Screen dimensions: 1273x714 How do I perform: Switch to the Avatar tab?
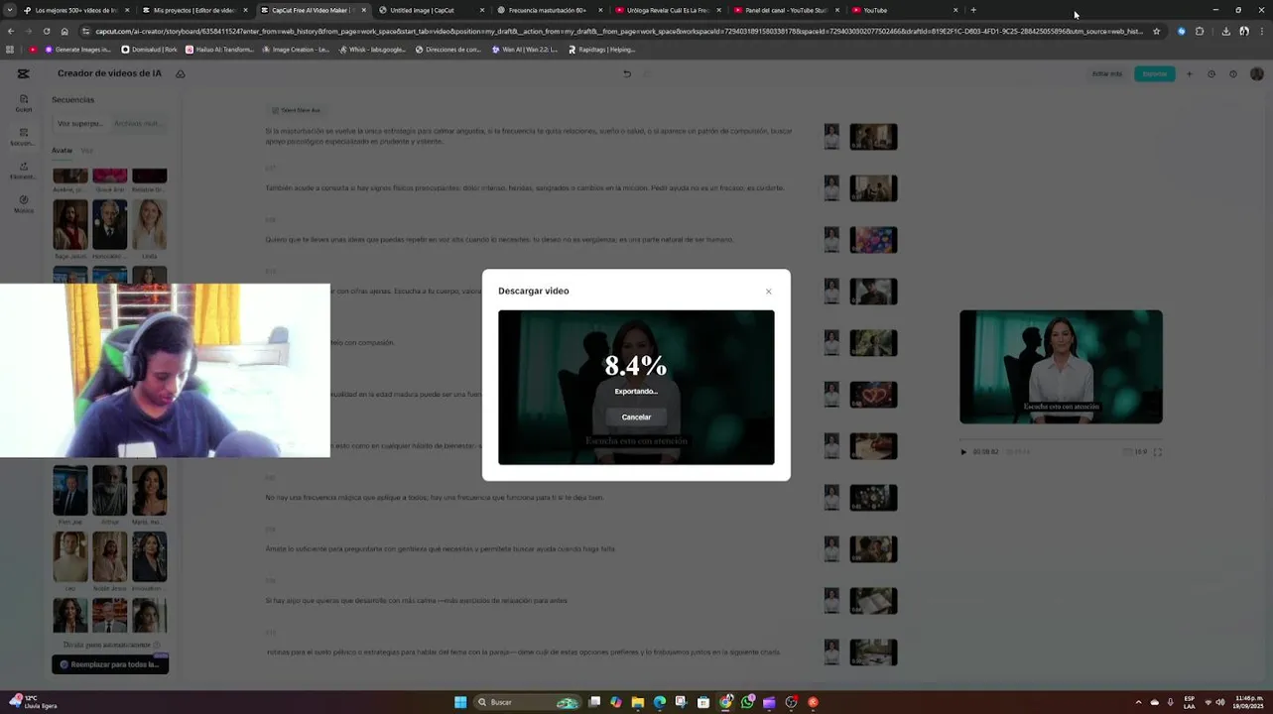[x=62, y=151]
